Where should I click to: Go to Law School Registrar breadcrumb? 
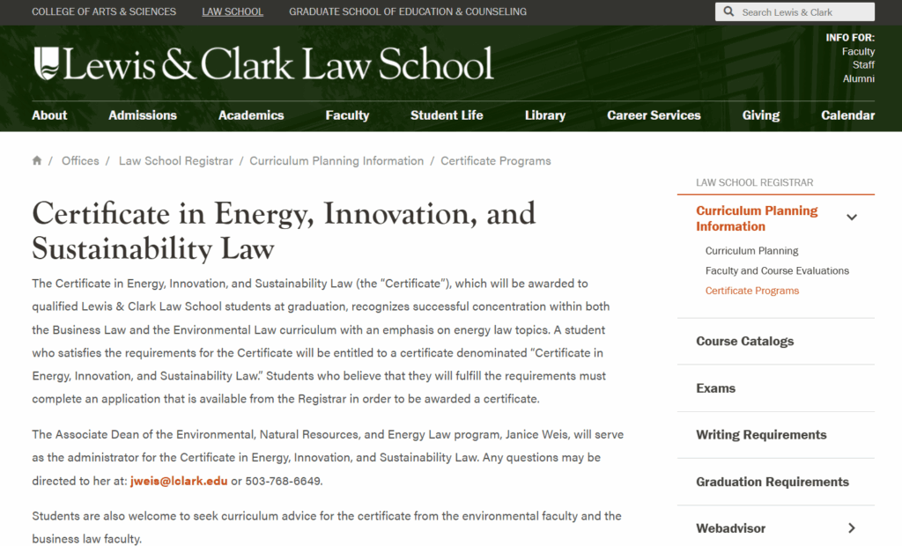[x=176, y=160]
